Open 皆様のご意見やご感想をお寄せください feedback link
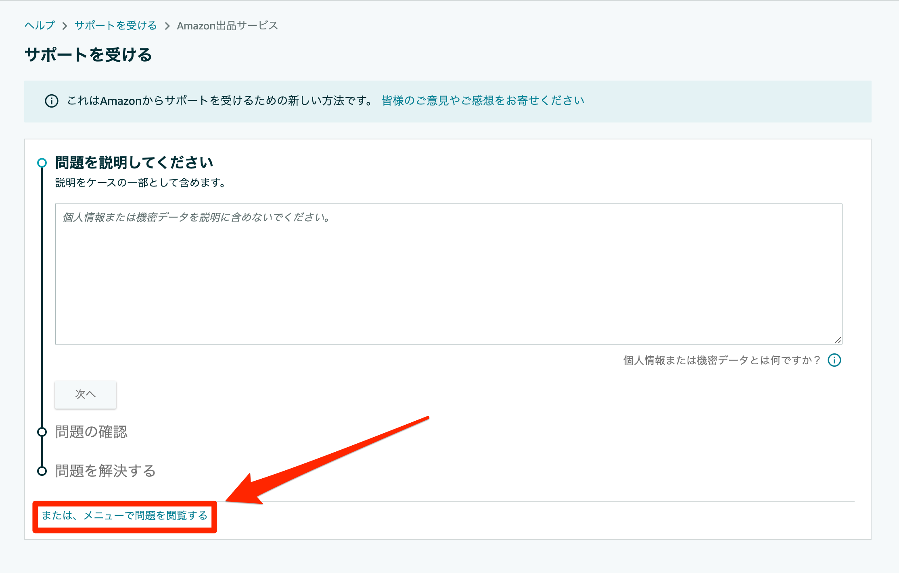The height and width of the screenshot is (573, 899). coord(483,100)
